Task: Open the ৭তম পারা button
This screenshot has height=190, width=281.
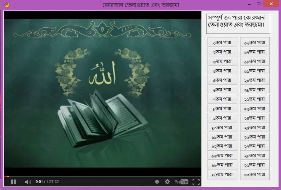Action: [x=222, y=99]
